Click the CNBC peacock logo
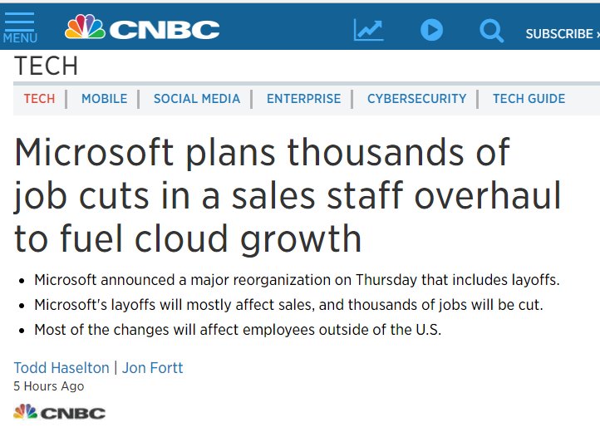 coord(85,27)
